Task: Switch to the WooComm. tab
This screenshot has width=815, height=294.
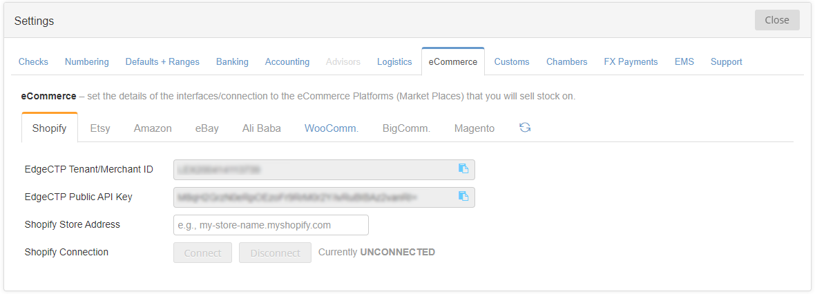Action: (332, 128)
